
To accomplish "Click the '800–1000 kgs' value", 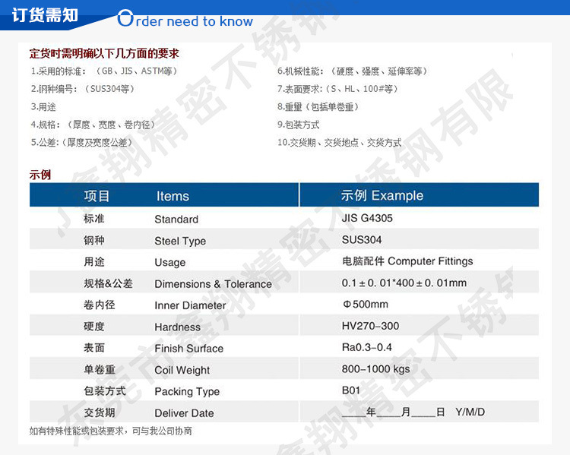I will (x=376, y=369).
